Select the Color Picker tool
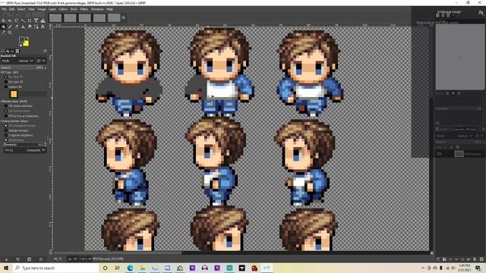 point(3,33)
